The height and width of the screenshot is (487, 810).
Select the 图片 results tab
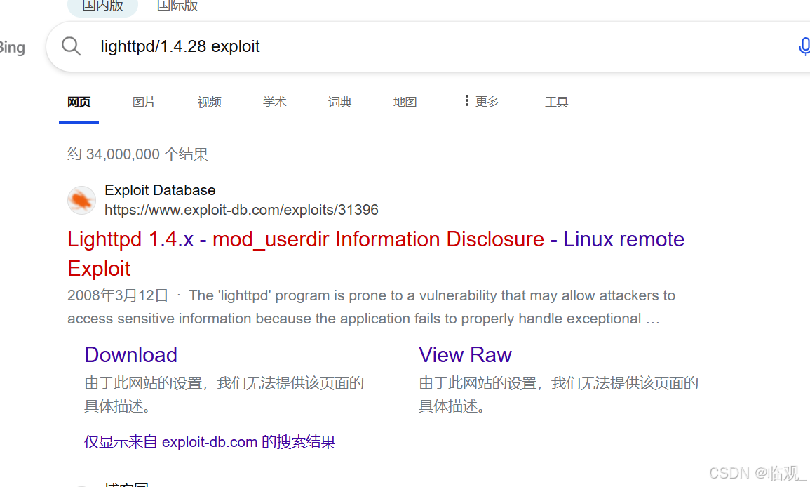[x=144, y=102]
